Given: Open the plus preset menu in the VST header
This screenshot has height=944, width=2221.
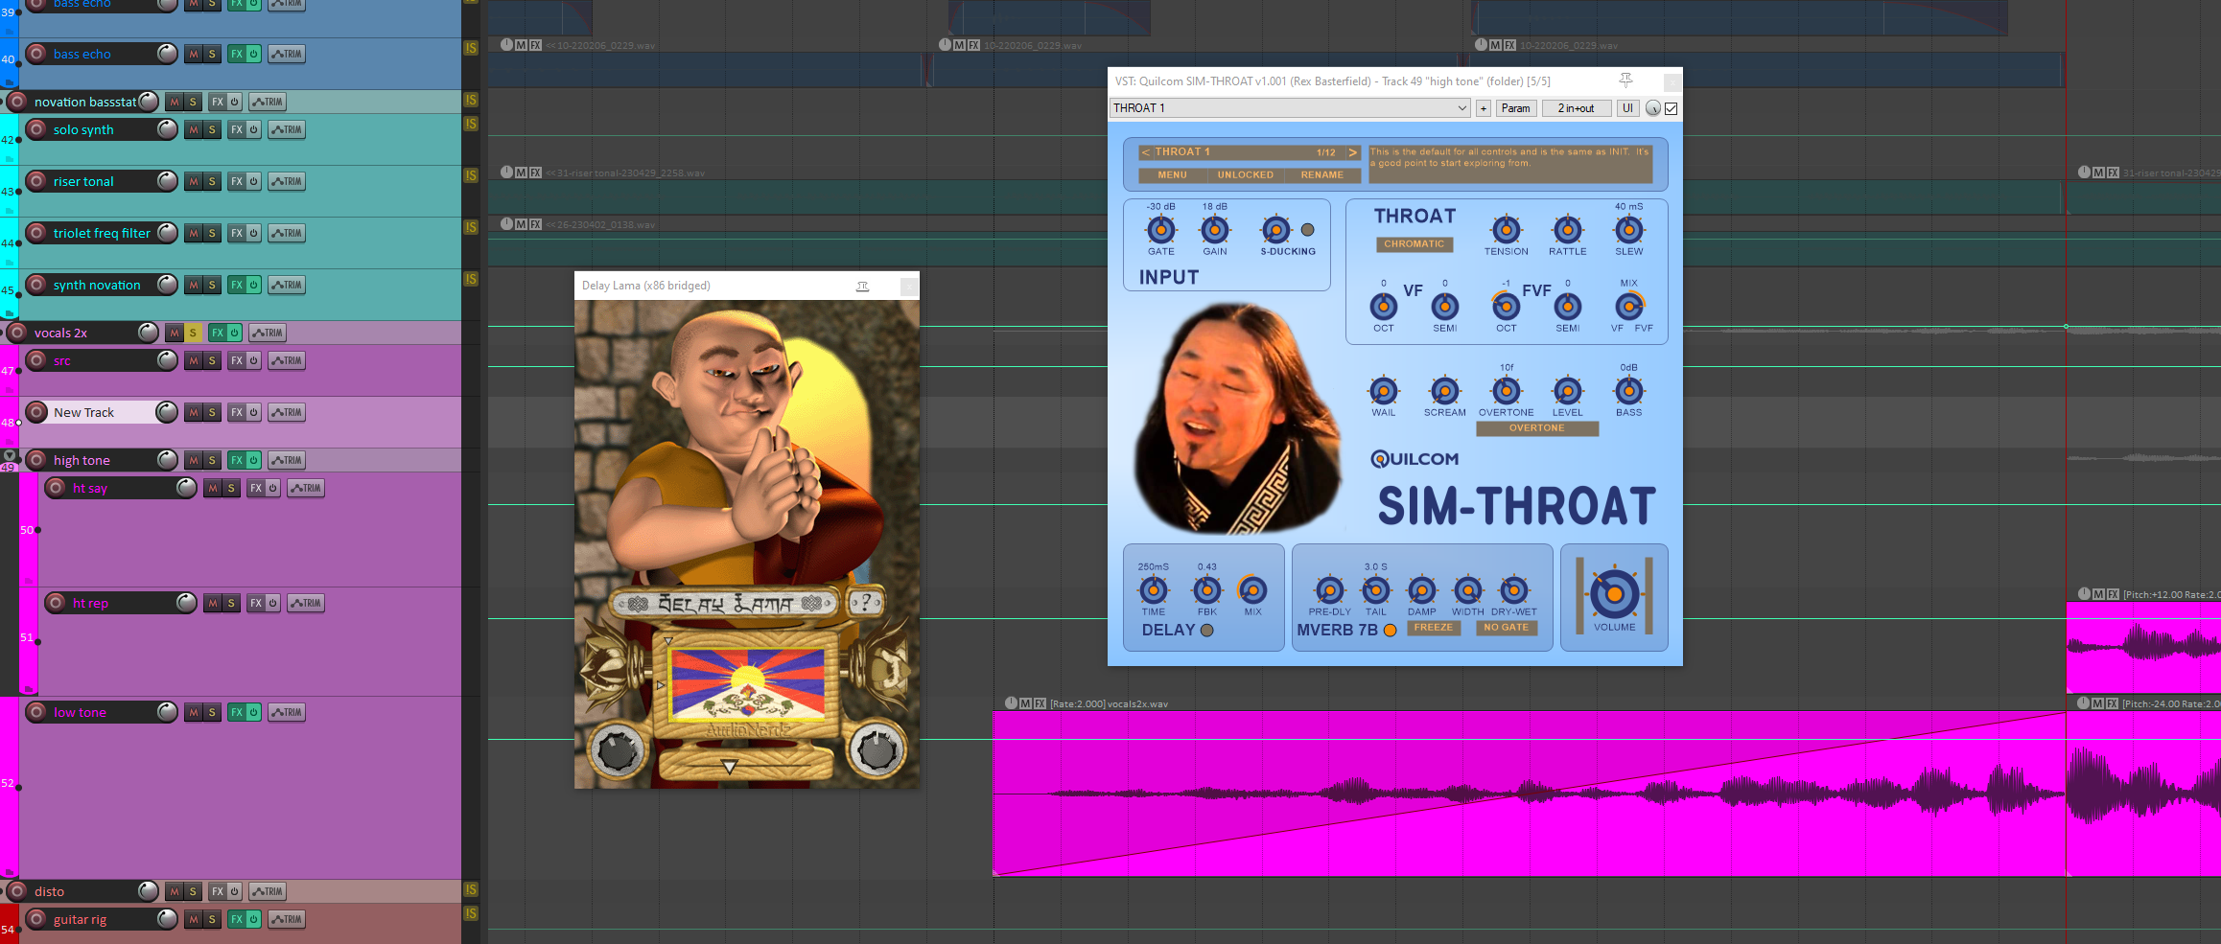Looking at the screenshot, I should click(x=1484, y=108).
